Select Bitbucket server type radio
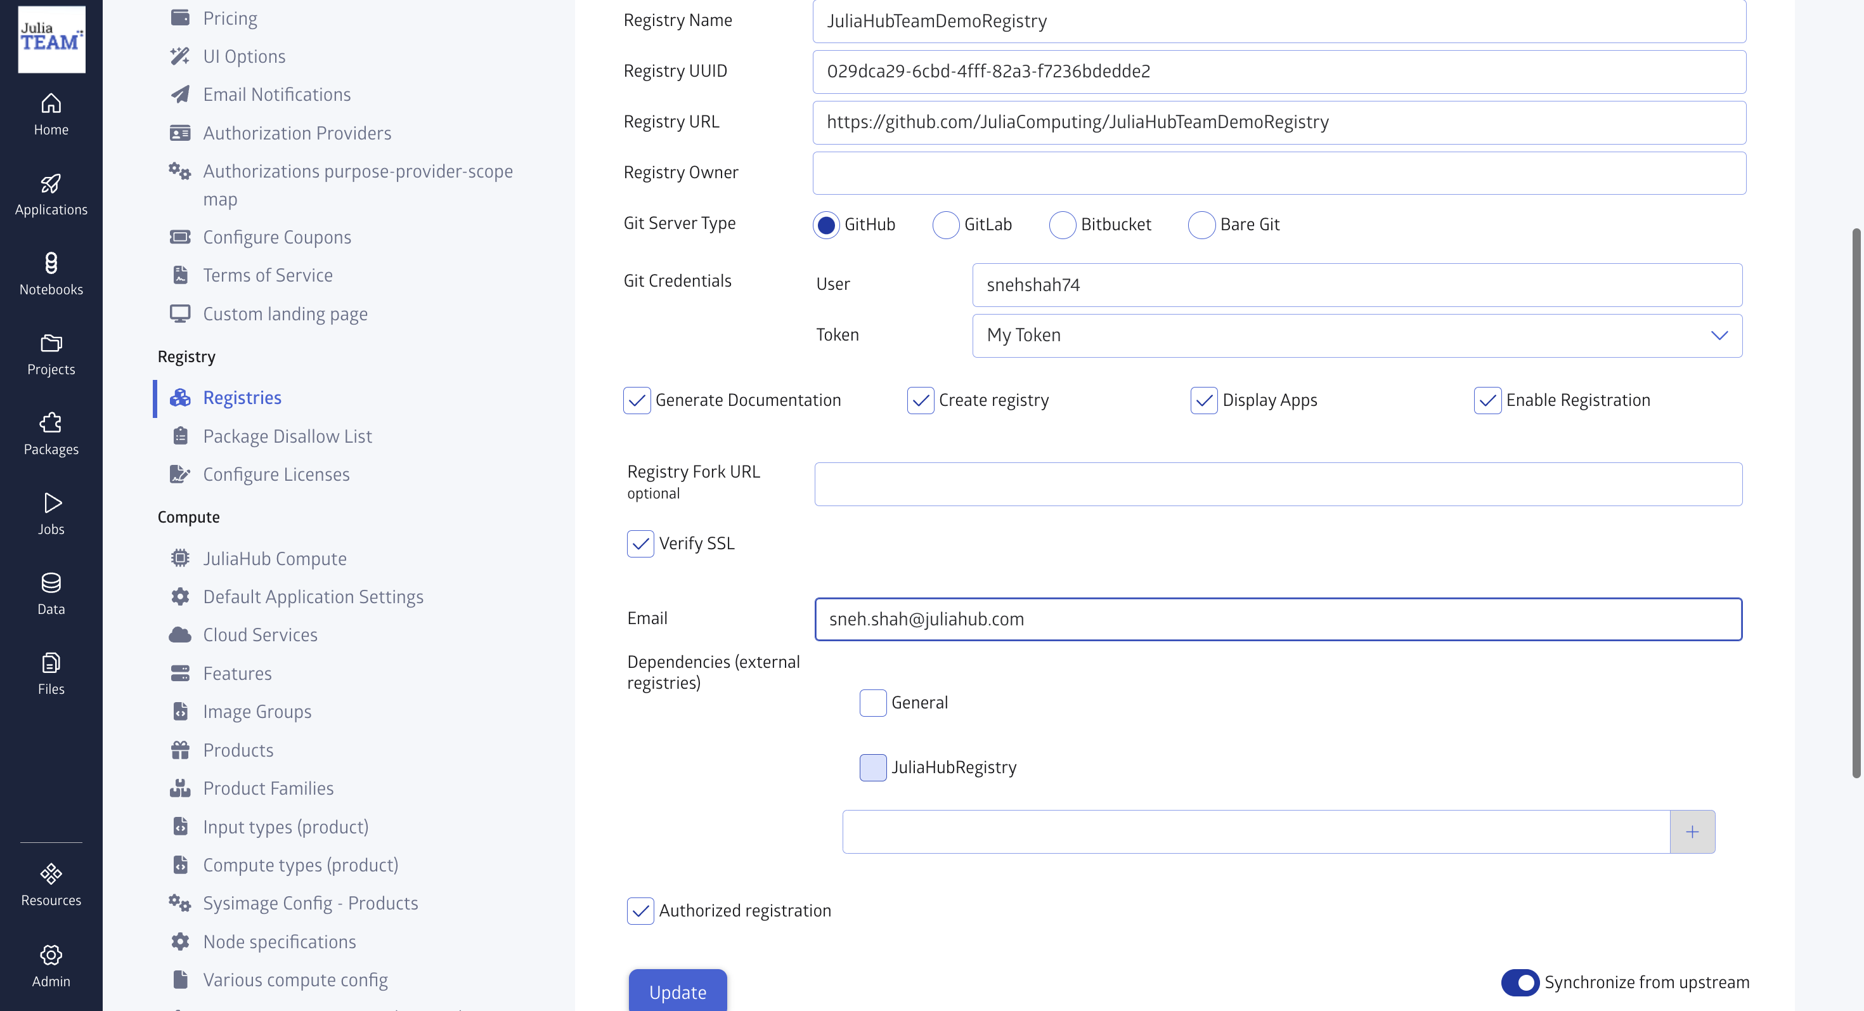 point(1061,225)
